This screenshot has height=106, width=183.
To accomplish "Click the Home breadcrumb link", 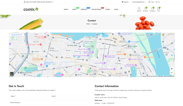I will pyautogui.click(x=88, y=24).
